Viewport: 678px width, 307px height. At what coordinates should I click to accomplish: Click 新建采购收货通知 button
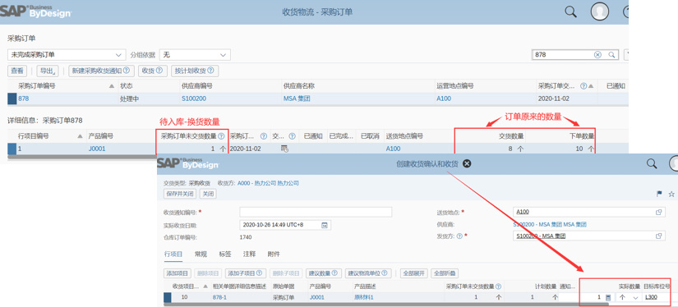coord(101,71)
